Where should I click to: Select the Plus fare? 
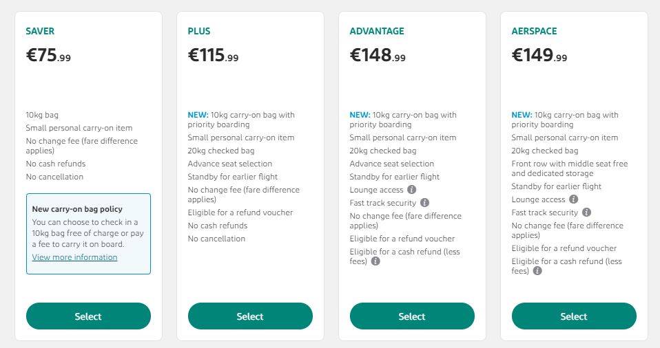tap(250, 316)
